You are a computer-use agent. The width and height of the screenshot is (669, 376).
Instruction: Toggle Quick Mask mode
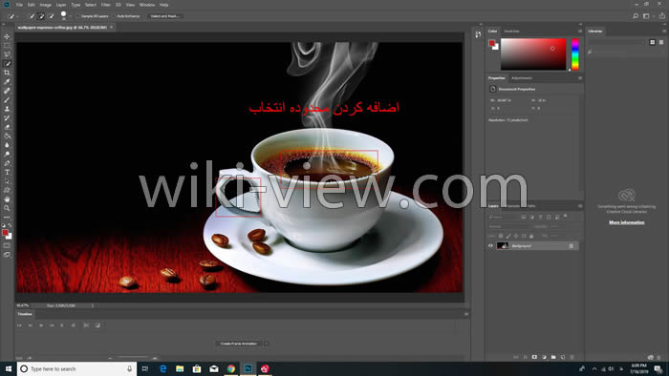tap(7, 245)
